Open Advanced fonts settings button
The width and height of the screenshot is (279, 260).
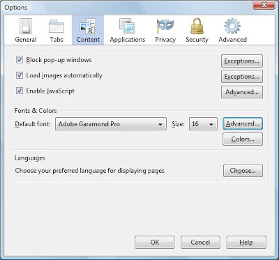243,123
